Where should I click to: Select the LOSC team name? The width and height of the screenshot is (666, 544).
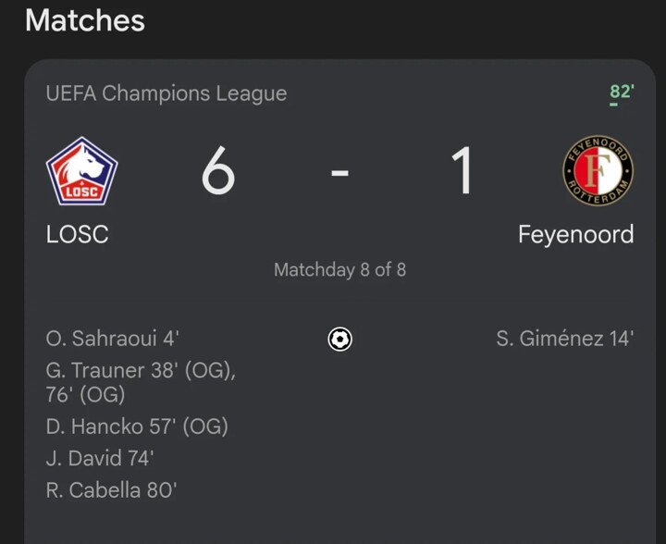click(x=77, y=235)
